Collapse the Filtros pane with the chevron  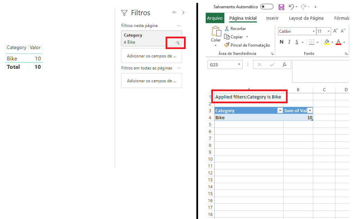183,13
